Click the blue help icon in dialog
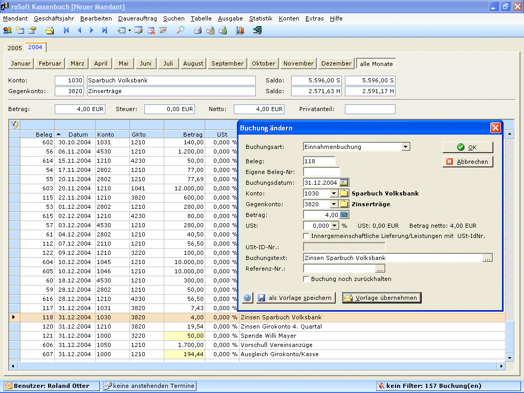This screenshot has height=393, width=524. (247, 298)
